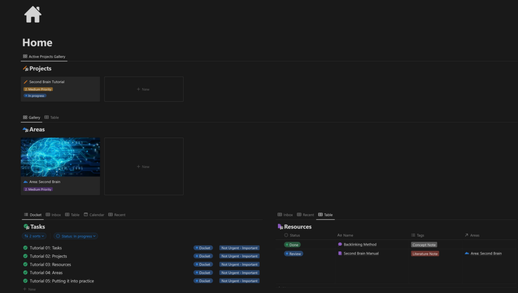Select the Docket tab in Tasks
The image size is (518, 293).
32,215
